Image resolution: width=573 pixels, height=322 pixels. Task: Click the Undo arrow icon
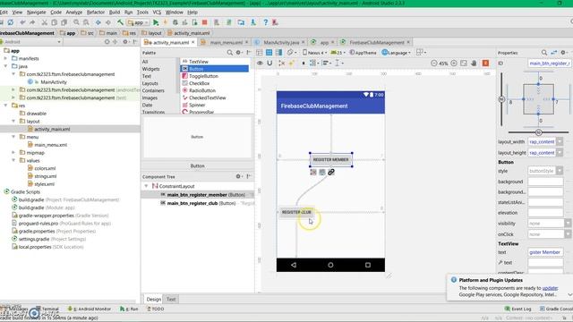tap(22, 22)
